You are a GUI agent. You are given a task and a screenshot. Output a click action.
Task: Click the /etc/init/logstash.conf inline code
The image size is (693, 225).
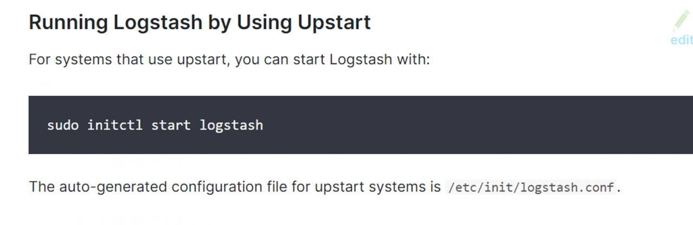pyautogui.click(x=531, y=188)
